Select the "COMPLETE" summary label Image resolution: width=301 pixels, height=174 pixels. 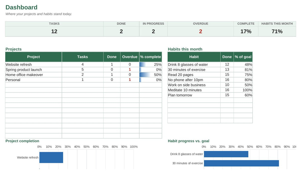point(246,24)
